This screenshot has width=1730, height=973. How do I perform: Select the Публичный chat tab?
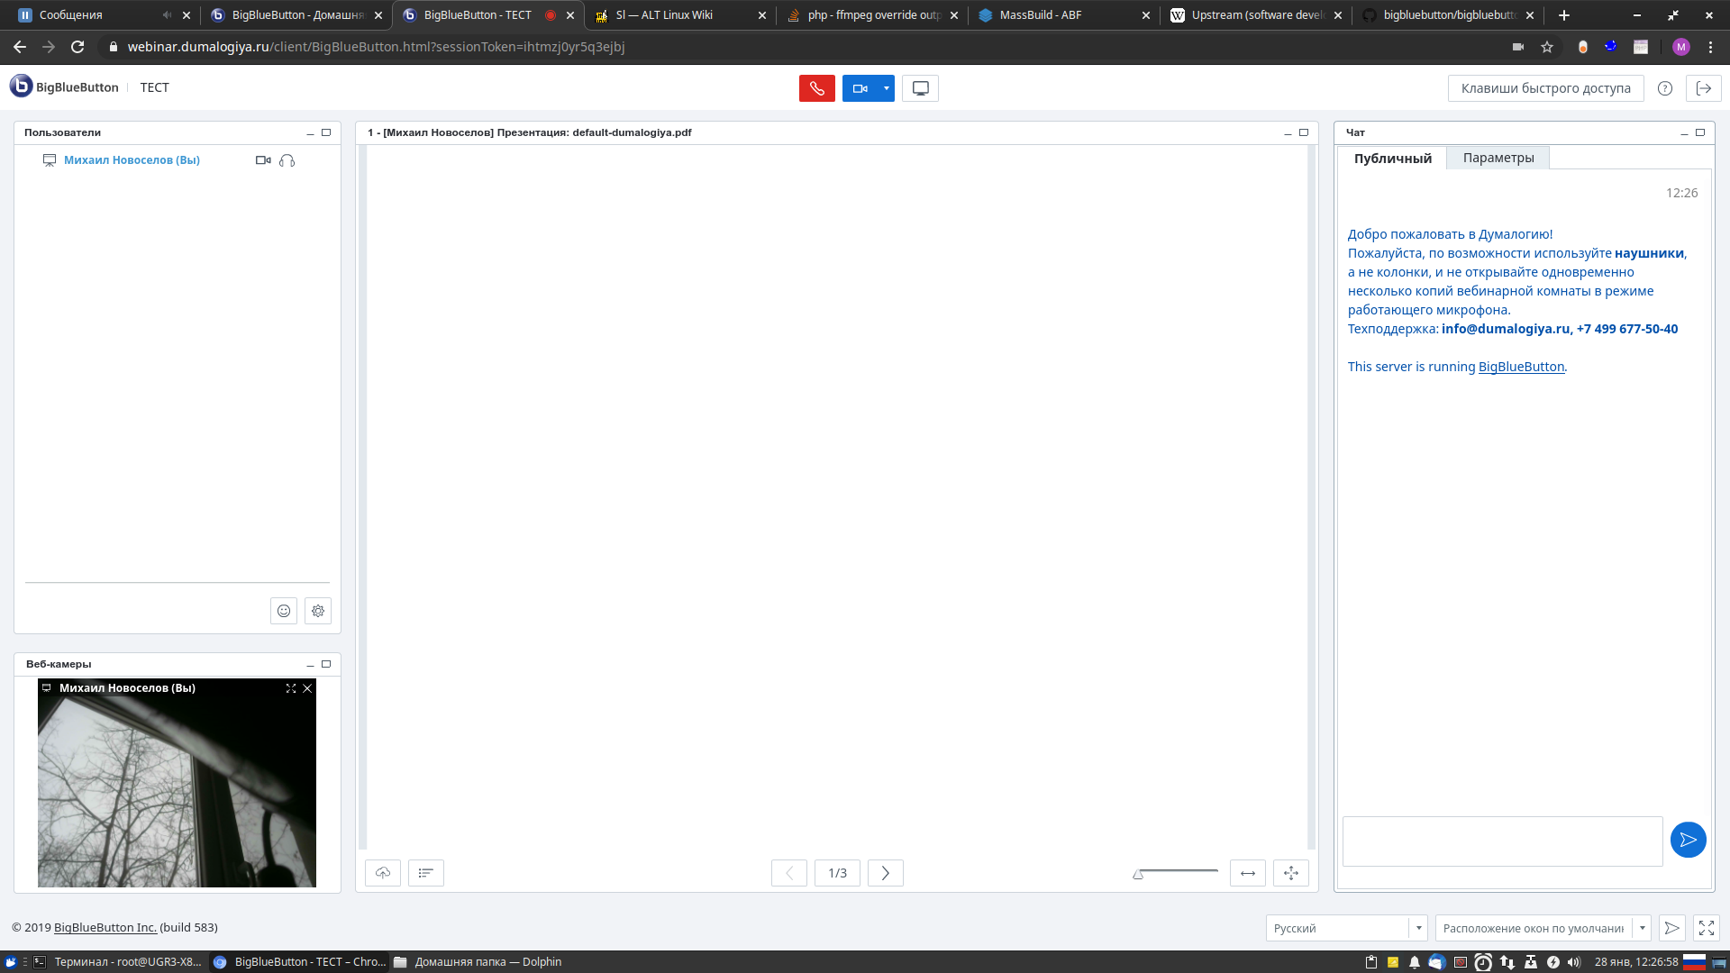click(x=1392, y=157)
